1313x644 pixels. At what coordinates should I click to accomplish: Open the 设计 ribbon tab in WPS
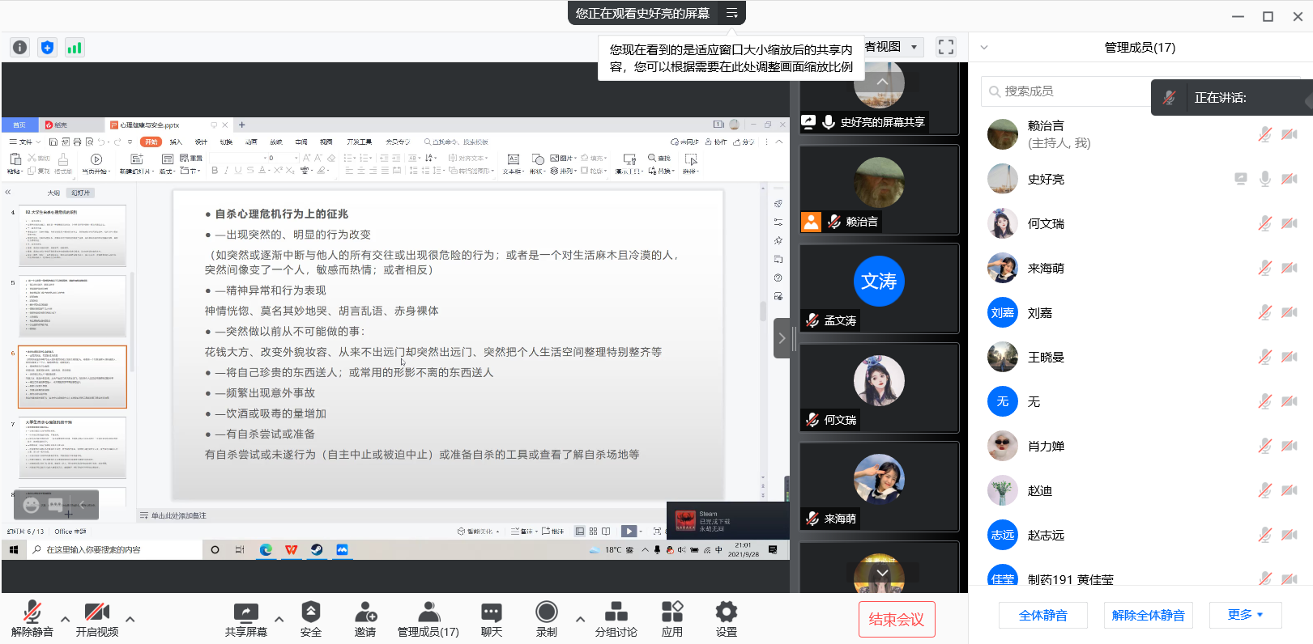tap(201, 142)
